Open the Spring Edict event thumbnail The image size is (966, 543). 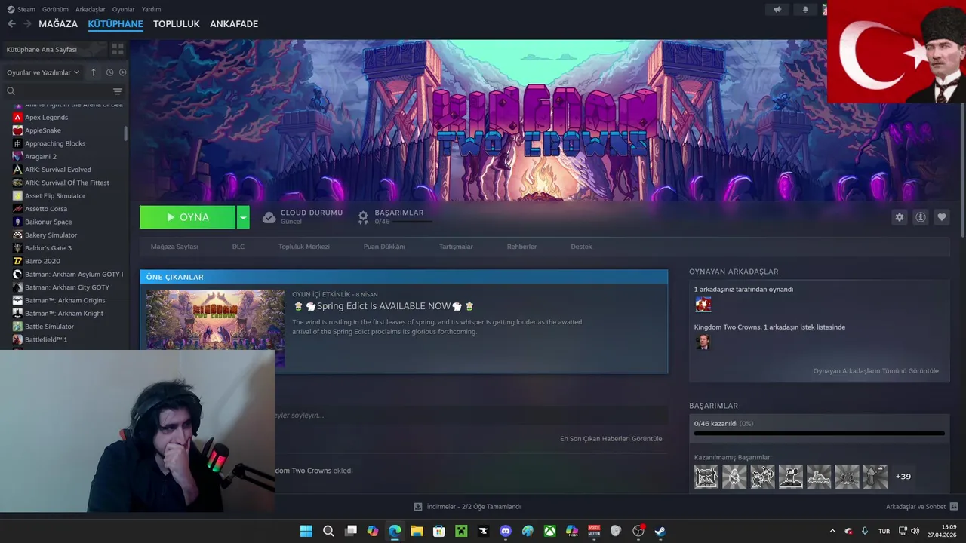coord(215,328)
